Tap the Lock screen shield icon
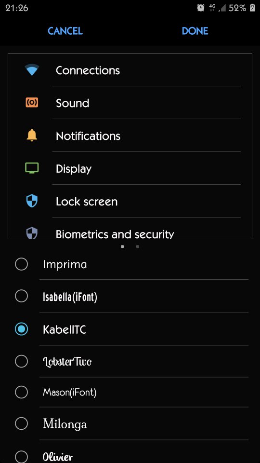The height and width of the screenshot is (463, 260). 32,202
